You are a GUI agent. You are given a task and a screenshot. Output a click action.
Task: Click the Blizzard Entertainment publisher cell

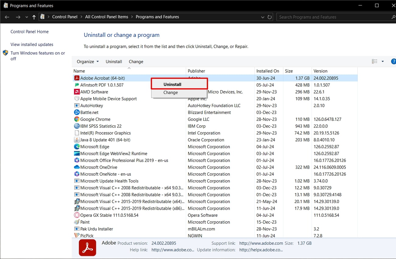(x=209, y=113)
